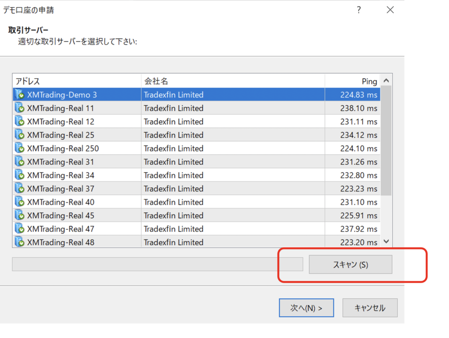Click Tradexfin Limited in XMTrading-Real 37 row
Screen dimensions: 449x338
point(174,189)
